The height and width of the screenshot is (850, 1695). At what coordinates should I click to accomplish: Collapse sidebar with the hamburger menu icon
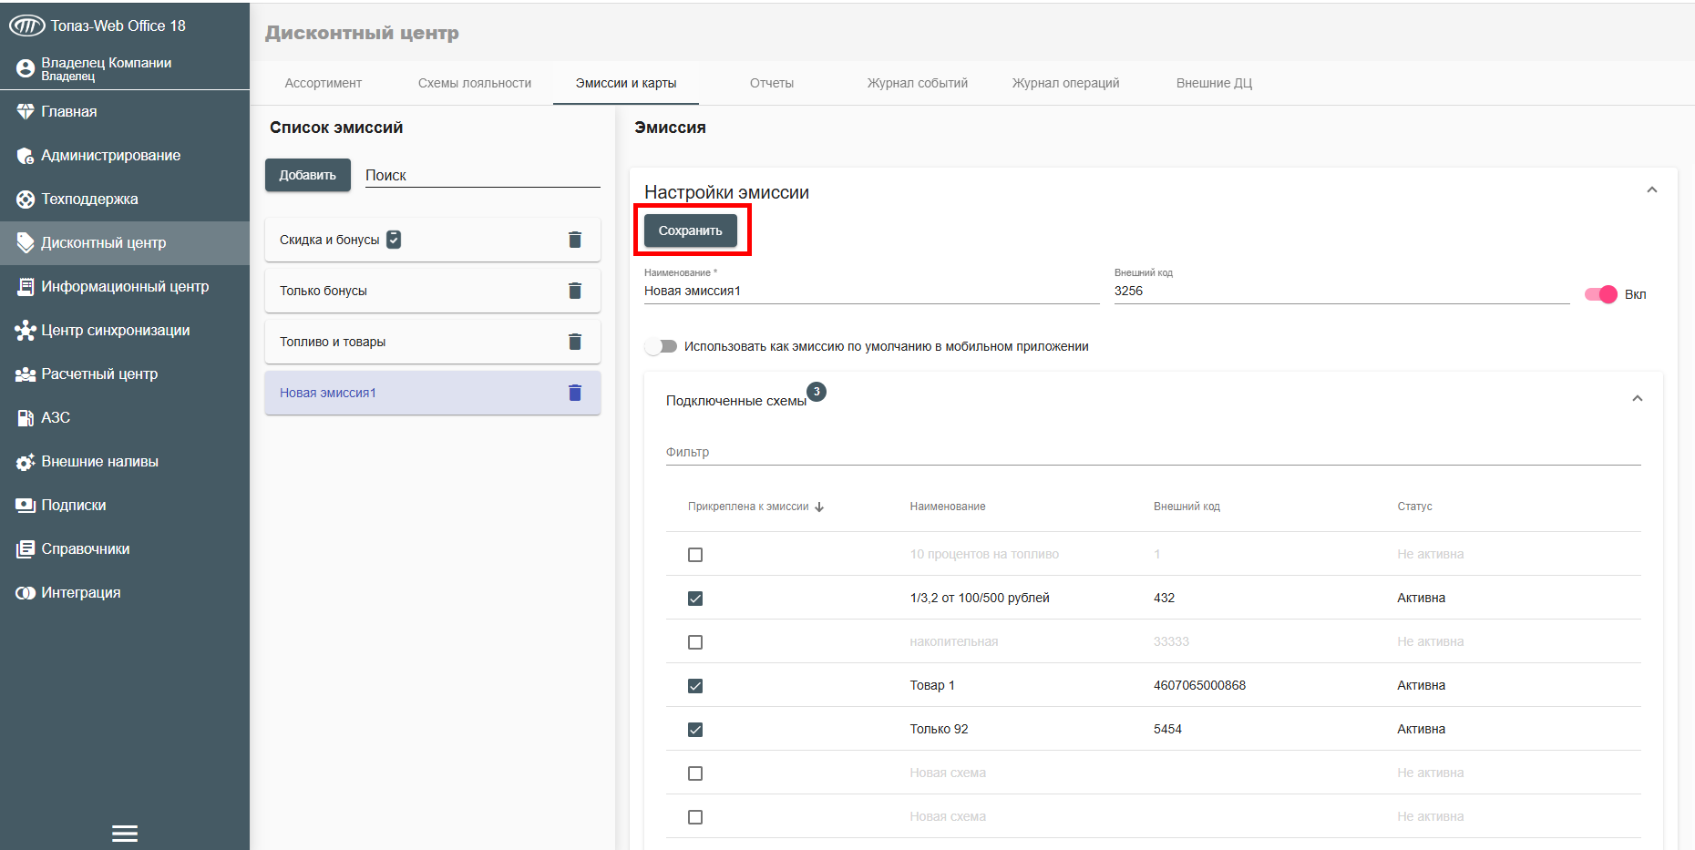point(125,834)
